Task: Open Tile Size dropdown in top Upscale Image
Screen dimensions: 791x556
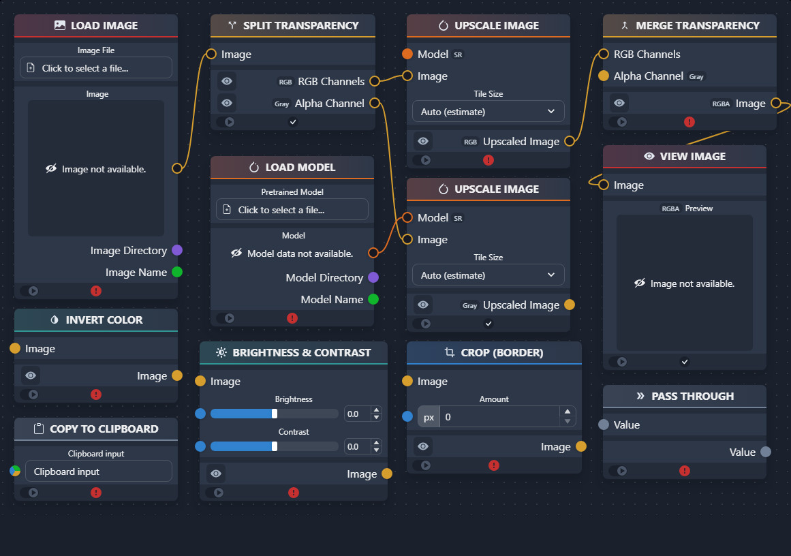Action: (x=488, y=112)
